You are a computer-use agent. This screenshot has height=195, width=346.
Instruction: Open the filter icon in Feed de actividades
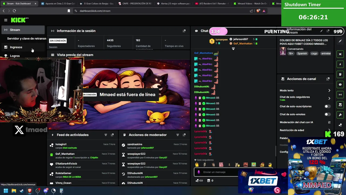pyautogui.click(x=106, y=135)
